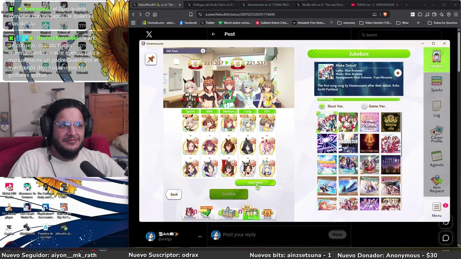Switch to the Neku X post browser tab
This screenshot has width=461, height=259.
point(157,5)
